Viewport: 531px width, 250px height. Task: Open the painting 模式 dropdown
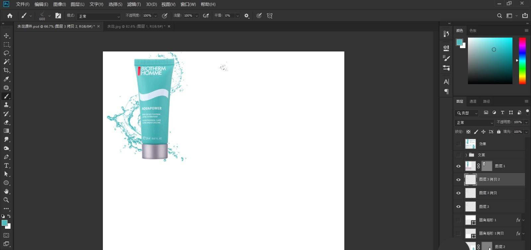click(x=99, y=16)
